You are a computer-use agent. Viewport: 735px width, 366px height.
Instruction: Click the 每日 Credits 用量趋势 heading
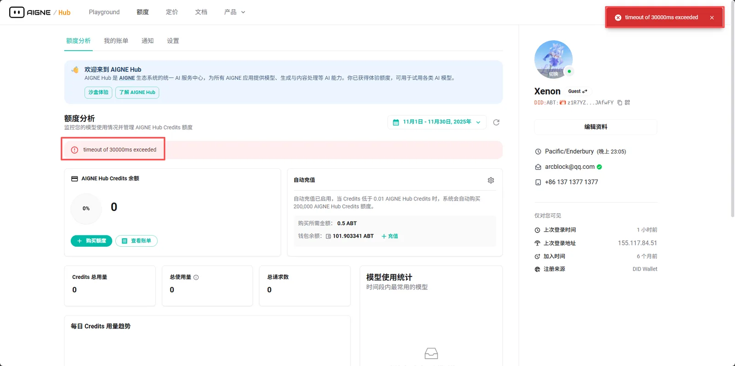(101, 326)
